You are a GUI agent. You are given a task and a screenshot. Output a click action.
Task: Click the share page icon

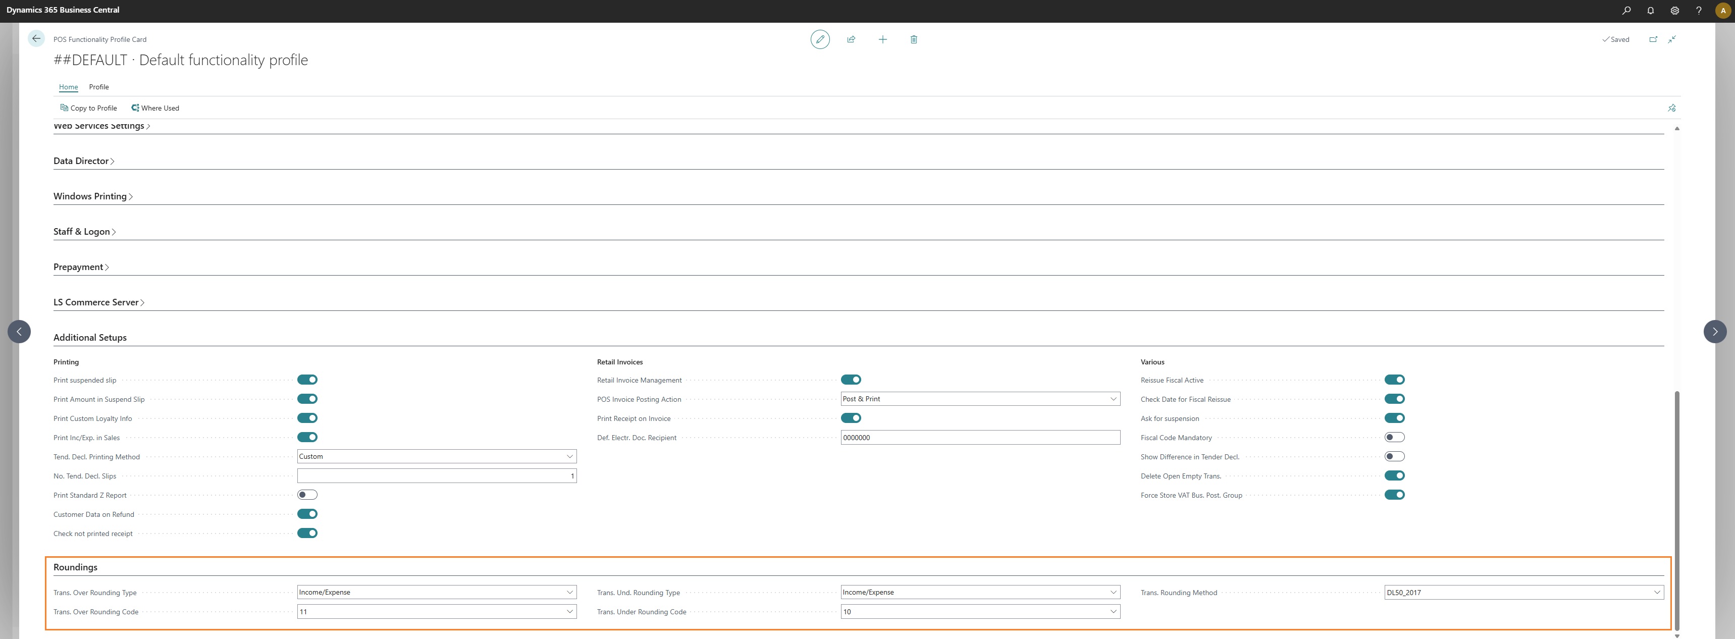click(x=851, y=39)
